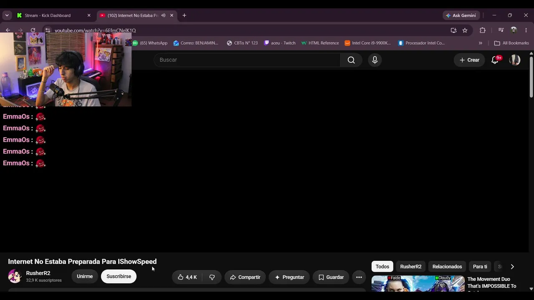Expand the hidden bookmarks chevron
Image resolution: width=534 pixels, height=300 pixels.
[x=481, y=43]
